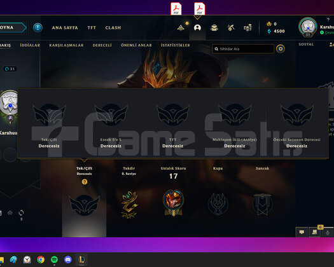This screenshot has height=267, width=334.
Task: Open the chat bubble icon at bottom right
Action: tap(302, 232)
